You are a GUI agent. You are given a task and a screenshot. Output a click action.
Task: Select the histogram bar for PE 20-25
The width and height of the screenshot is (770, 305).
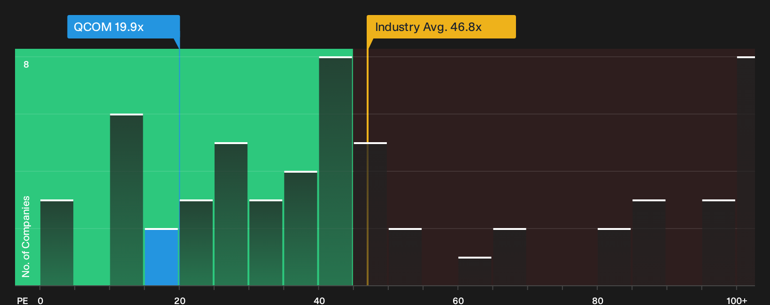196,243
